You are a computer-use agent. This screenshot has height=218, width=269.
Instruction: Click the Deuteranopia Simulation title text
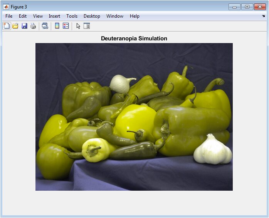tap(134, 38)
